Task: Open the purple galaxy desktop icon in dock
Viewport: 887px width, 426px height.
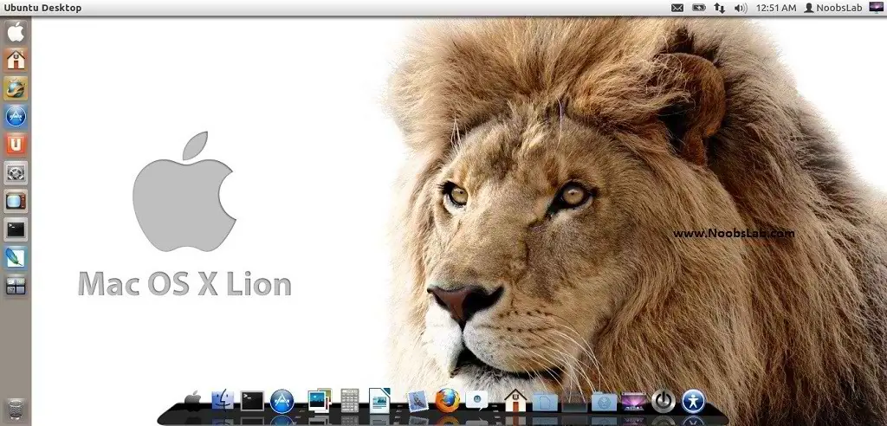Action: pos(634,402)
